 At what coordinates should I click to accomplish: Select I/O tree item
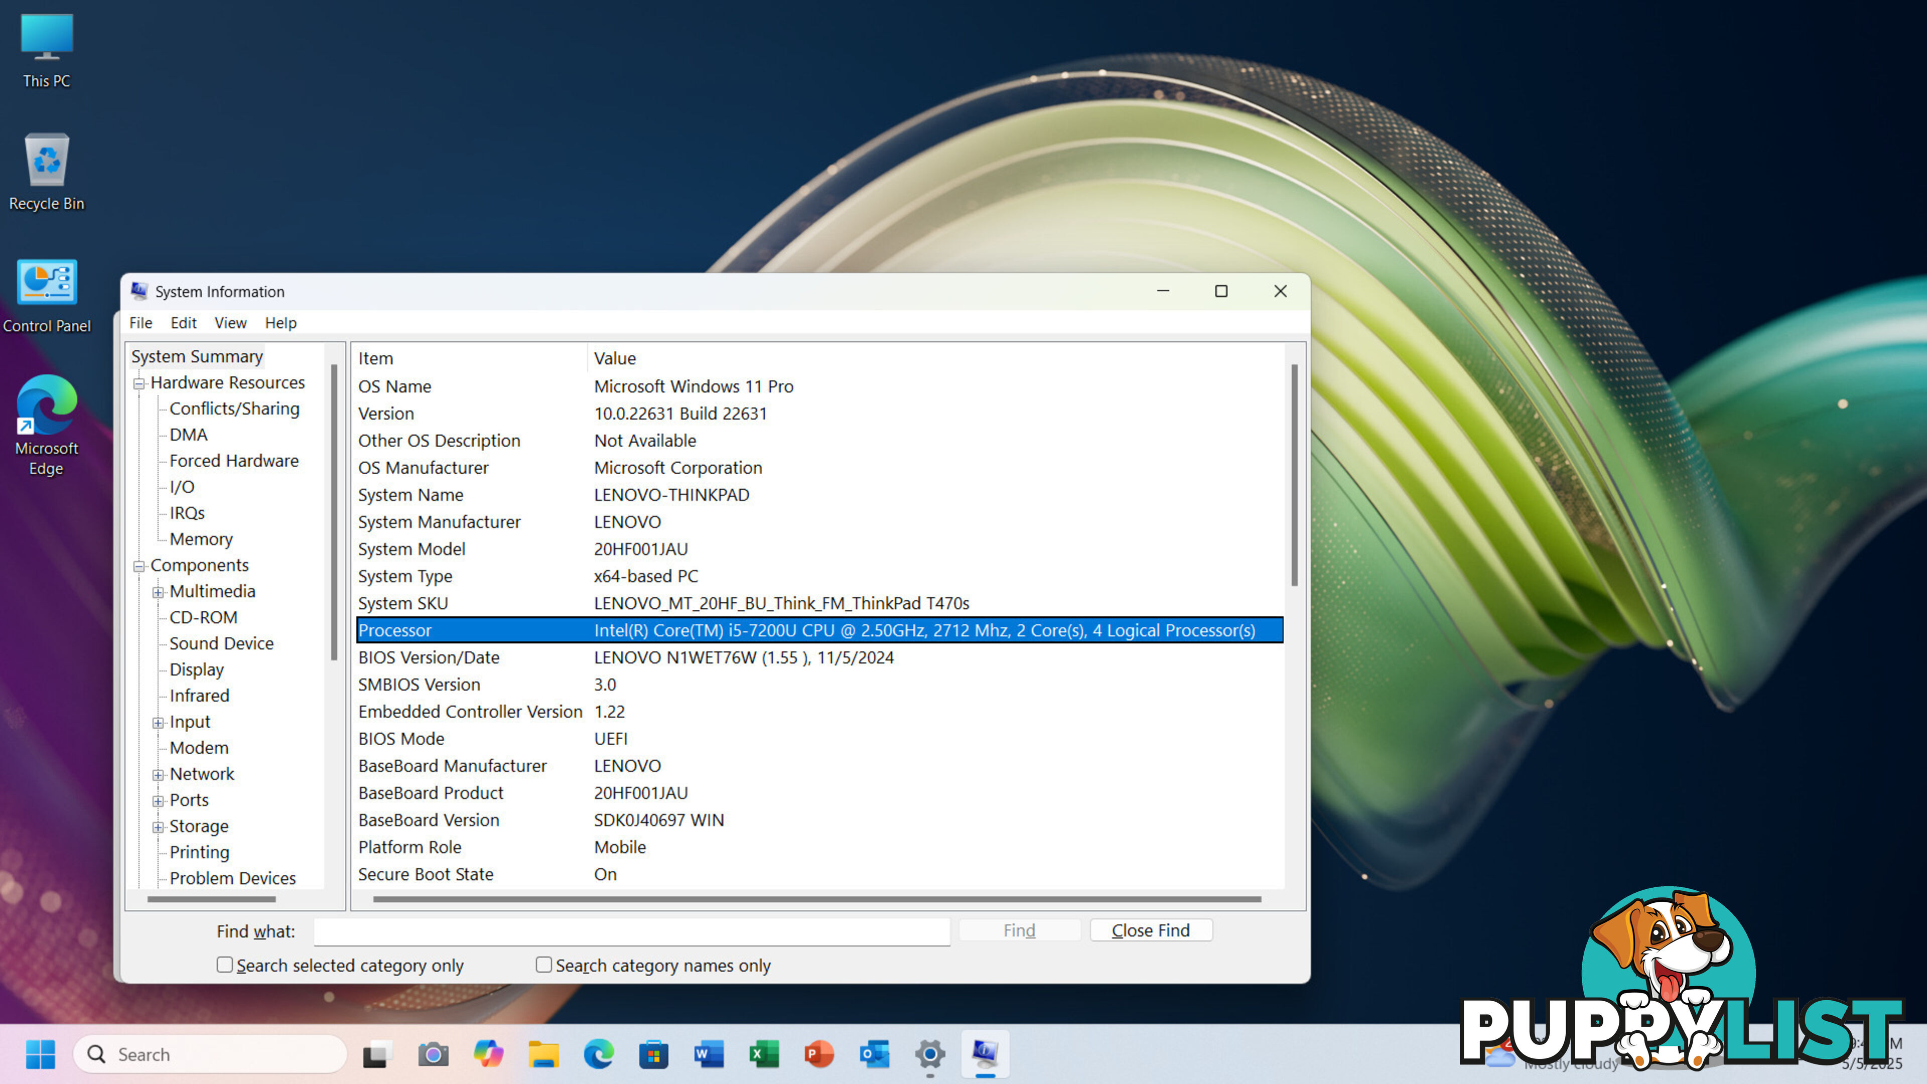coord(182,487)
